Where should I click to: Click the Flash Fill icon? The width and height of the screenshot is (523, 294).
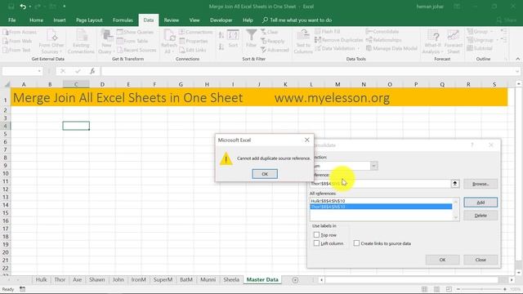[x=318, y=31]
